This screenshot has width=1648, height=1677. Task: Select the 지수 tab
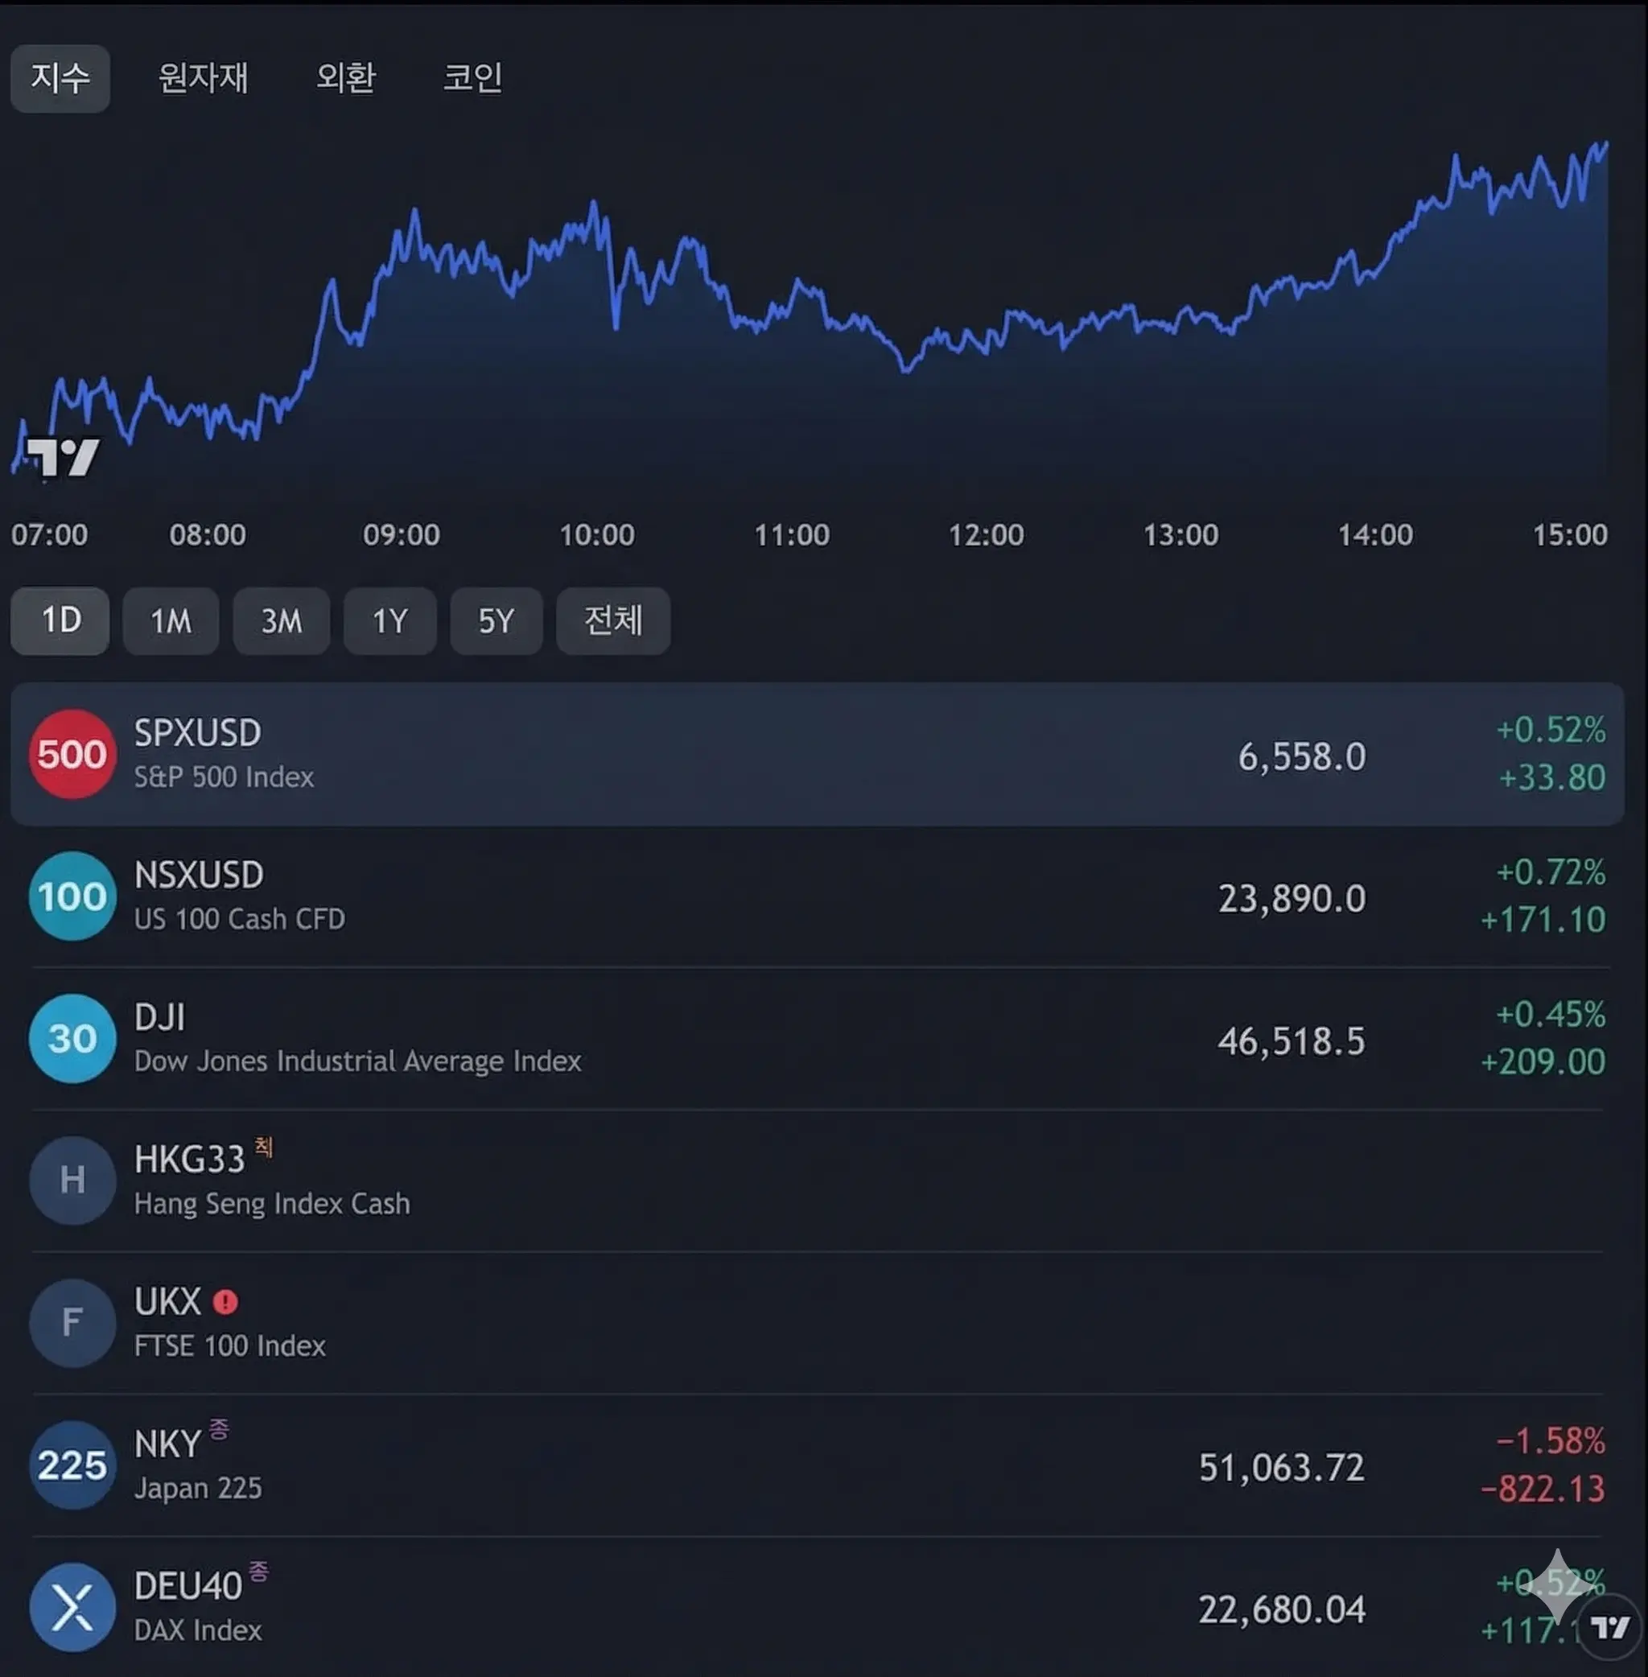(x=60, y=78)
